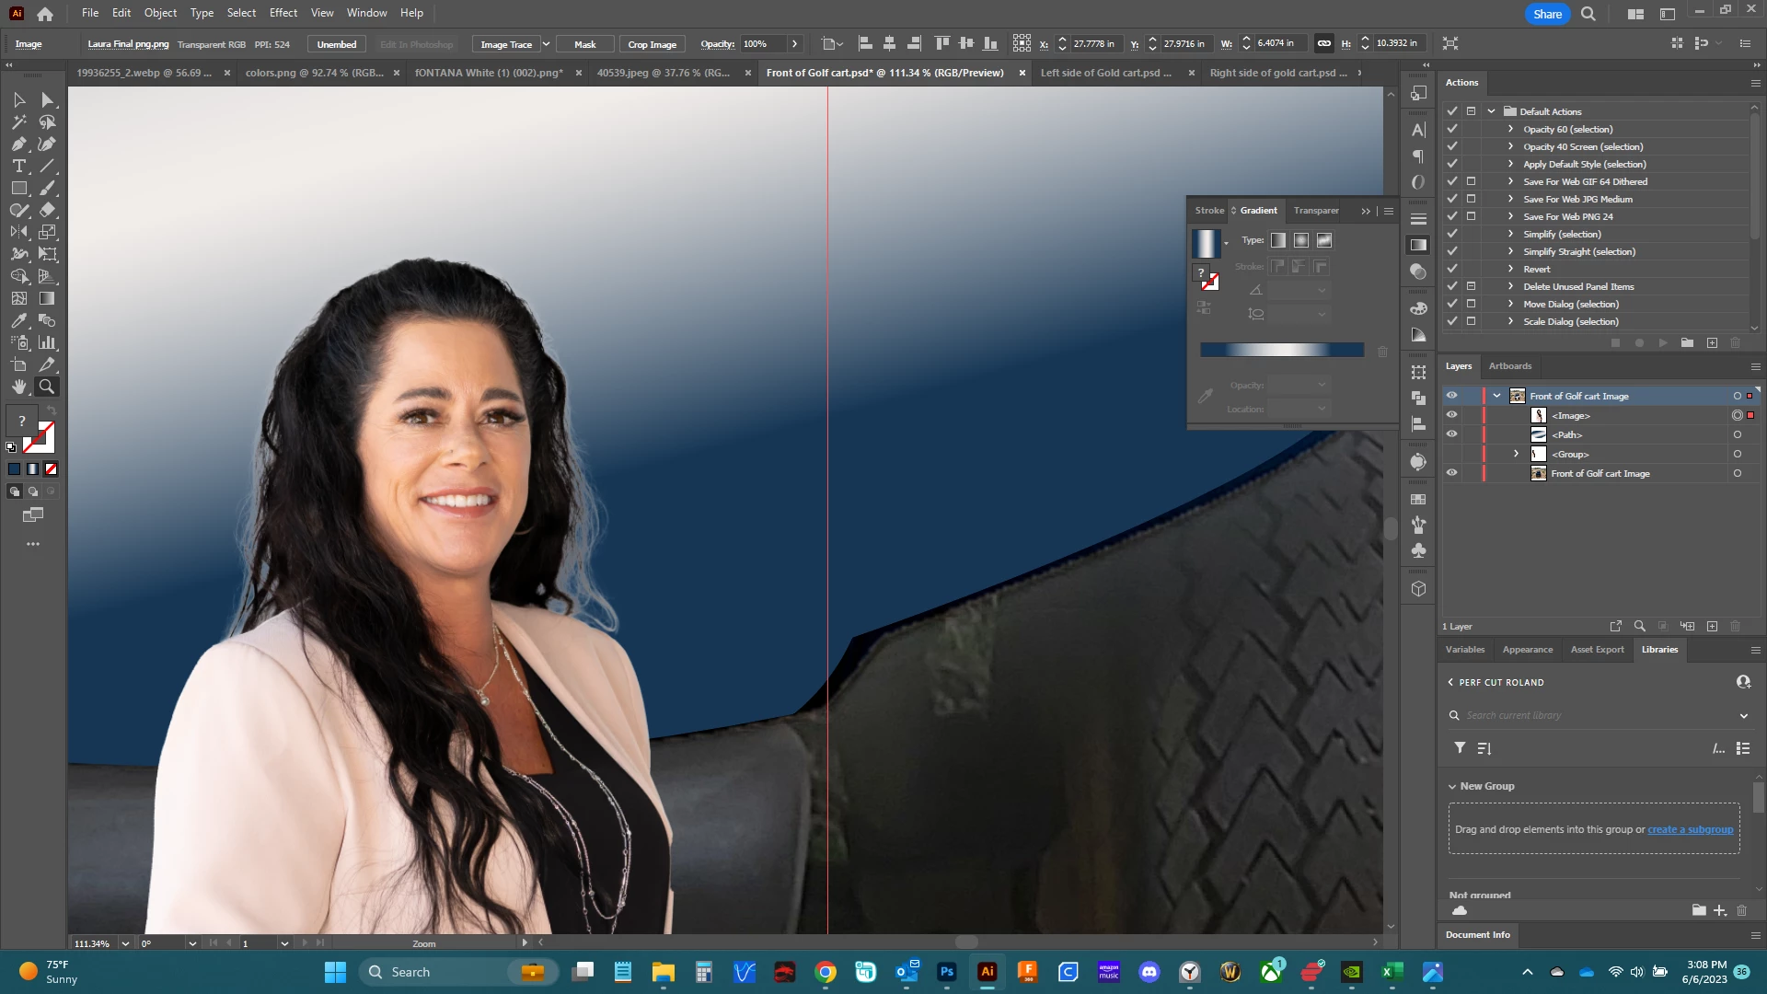The height and width of the screenshot is (994, 1767).
Task: Open the Image Trace dropdown arrow
Action: coord(546,44)
